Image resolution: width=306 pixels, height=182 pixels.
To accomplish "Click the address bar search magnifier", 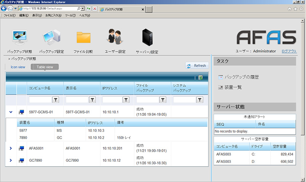I will pyautogui.click(x=79, y=8).
